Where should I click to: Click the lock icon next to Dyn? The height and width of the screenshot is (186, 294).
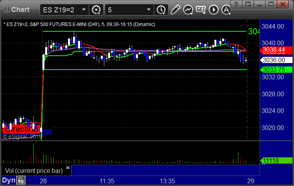coord(21,180)
